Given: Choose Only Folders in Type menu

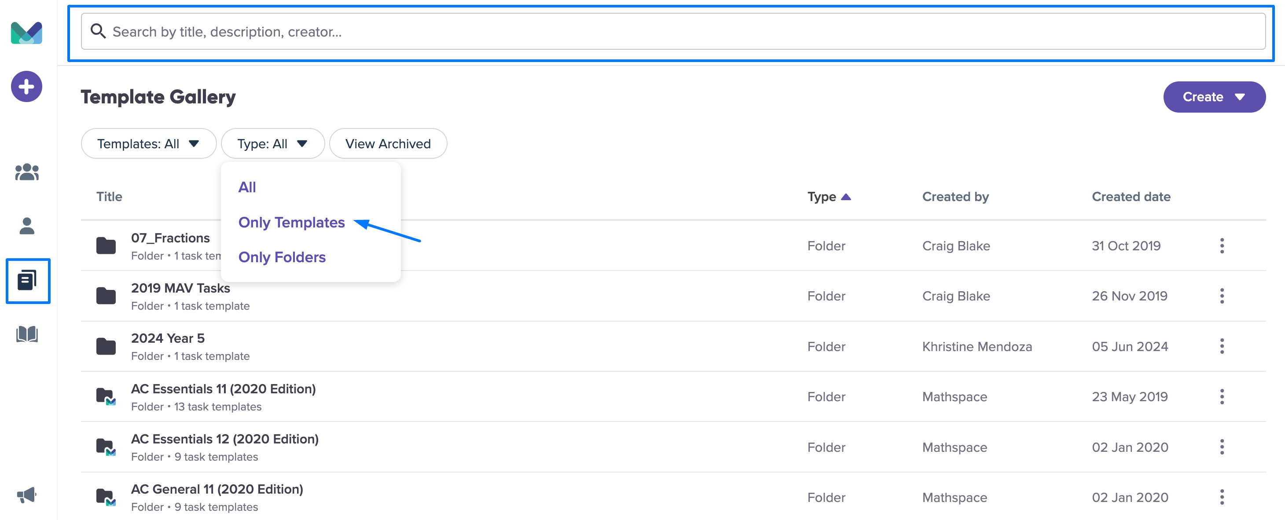Looking at the screenshot, I should pos(282,257).
